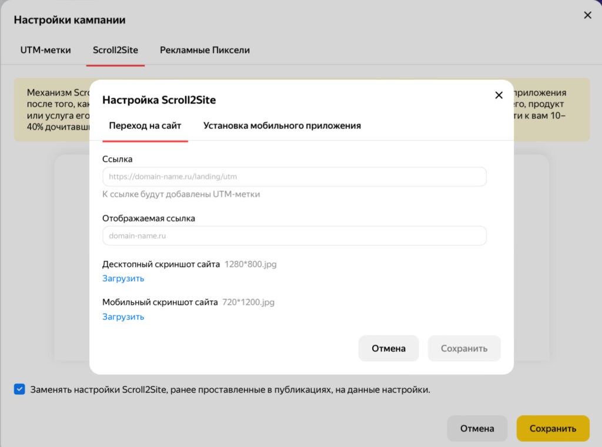Focus the Отображаемая ссылка input field
The width and height of the screenshot is (602, 447).
pyautogui.click(x=294, y=236)
